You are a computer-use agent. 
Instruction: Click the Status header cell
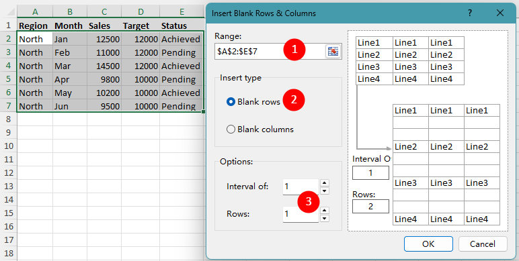[182, 25]
